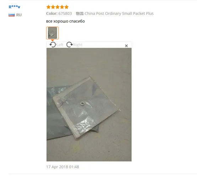
Task: Click the first orange rating star
Action: point(49,7)
